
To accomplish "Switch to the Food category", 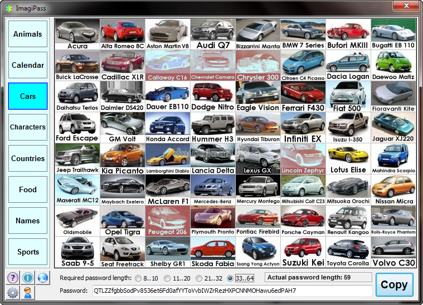I will [28, 189].
